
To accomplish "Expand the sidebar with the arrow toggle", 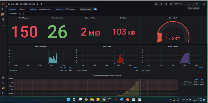I will click(6, 6).
